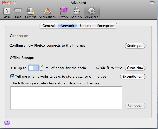Open connection Settings dialog
This screenshot has height=129, width=158.
[135, 46]
